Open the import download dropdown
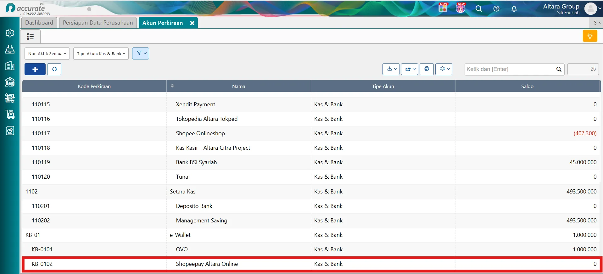603x274 pixels. 391,69
